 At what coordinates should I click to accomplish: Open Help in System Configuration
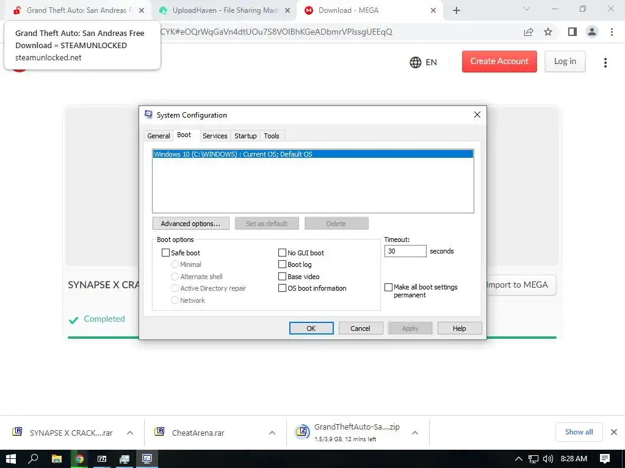tap(459, 328)
